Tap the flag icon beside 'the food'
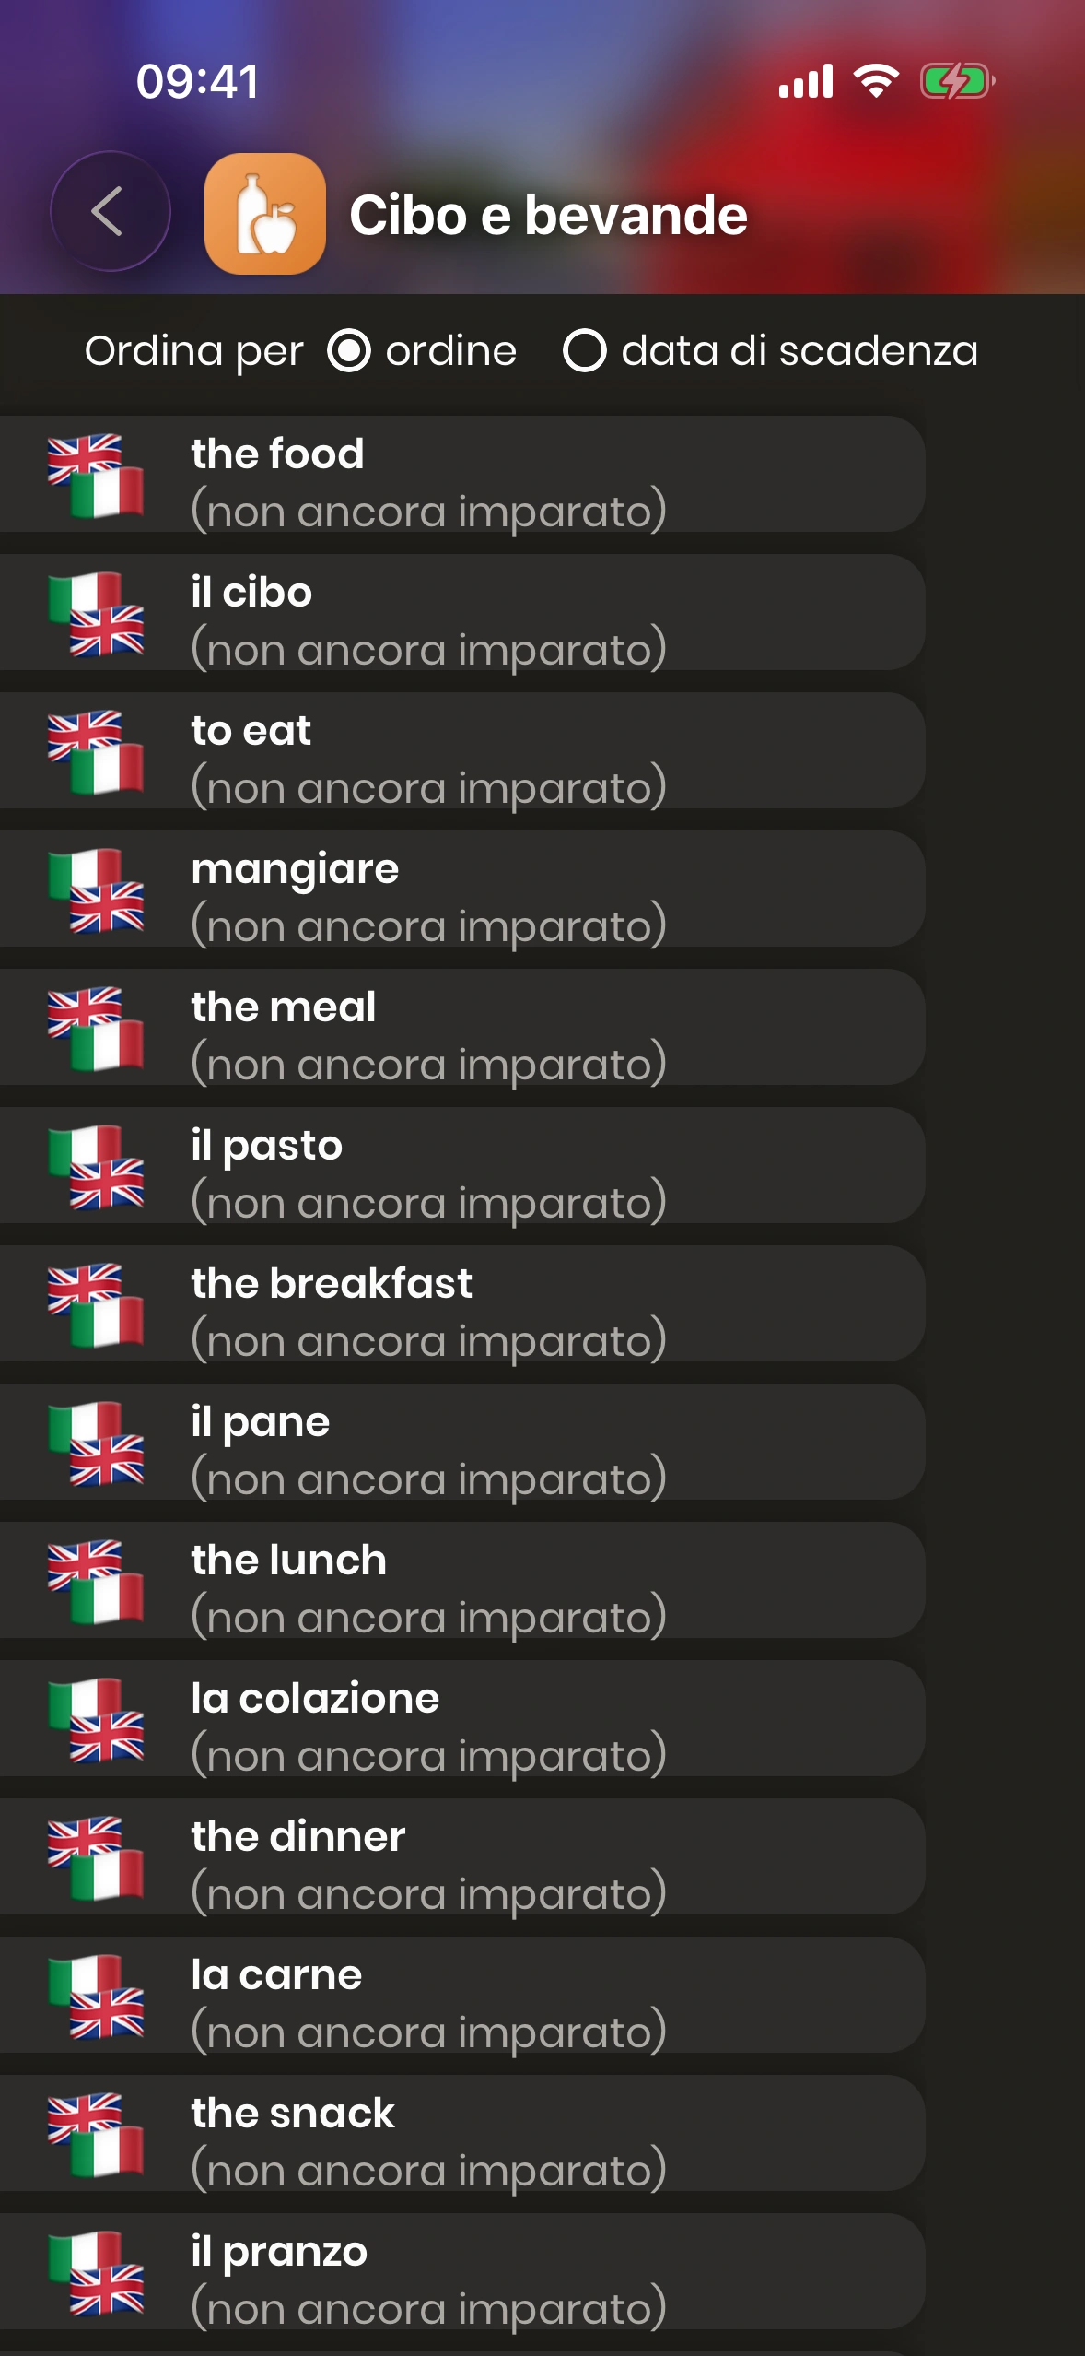 (x=96, y=476)
